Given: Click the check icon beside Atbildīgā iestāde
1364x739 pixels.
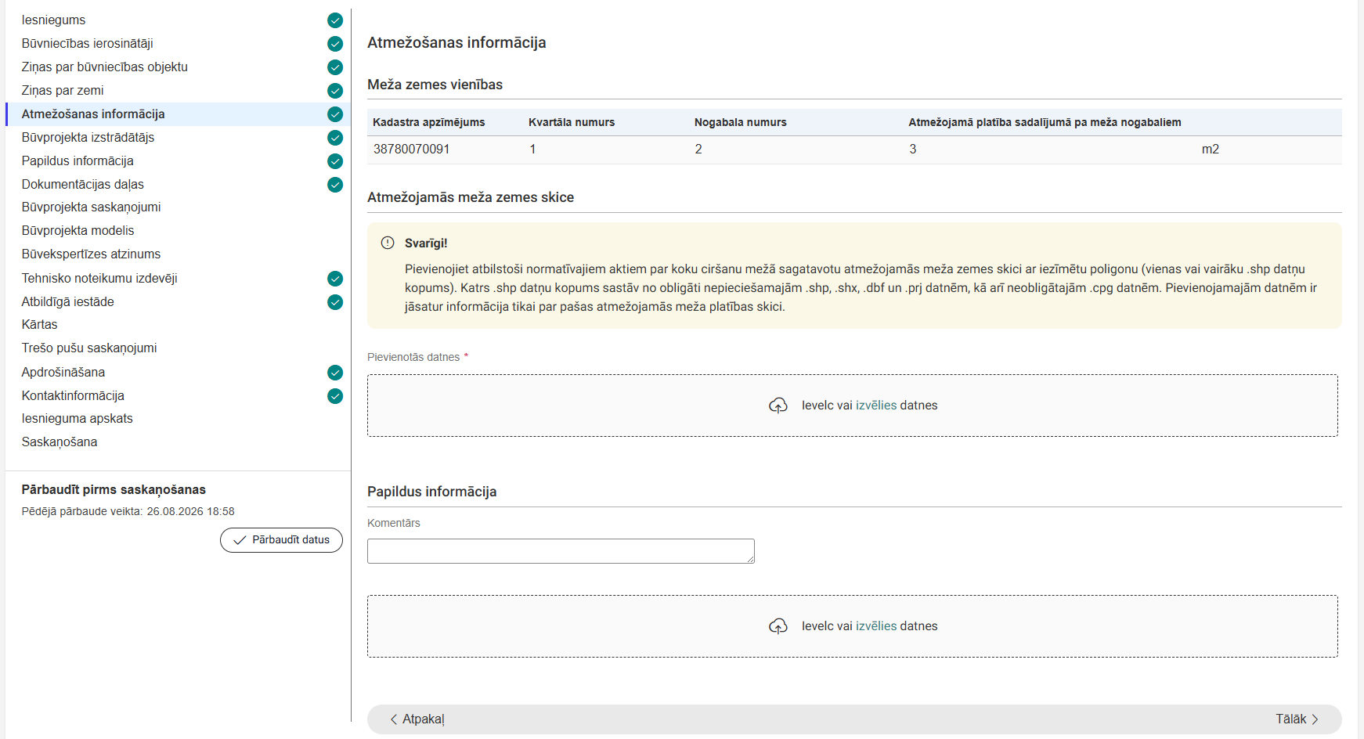Looking at the screenshot, I should coord(335,302).
